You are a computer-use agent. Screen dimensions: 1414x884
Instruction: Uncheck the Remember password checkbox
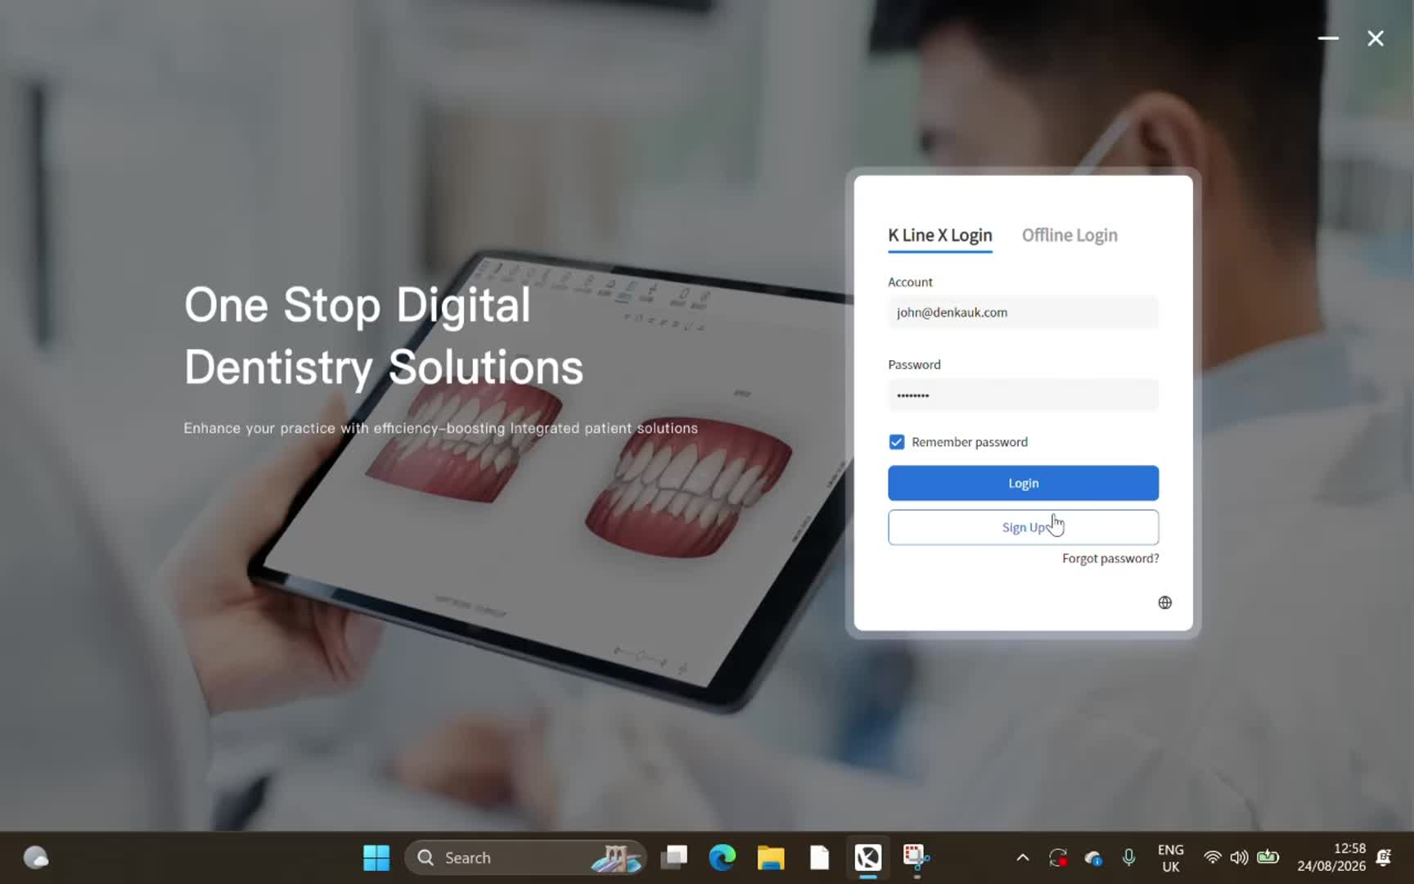pyautogui.click(x=897, y=442)
